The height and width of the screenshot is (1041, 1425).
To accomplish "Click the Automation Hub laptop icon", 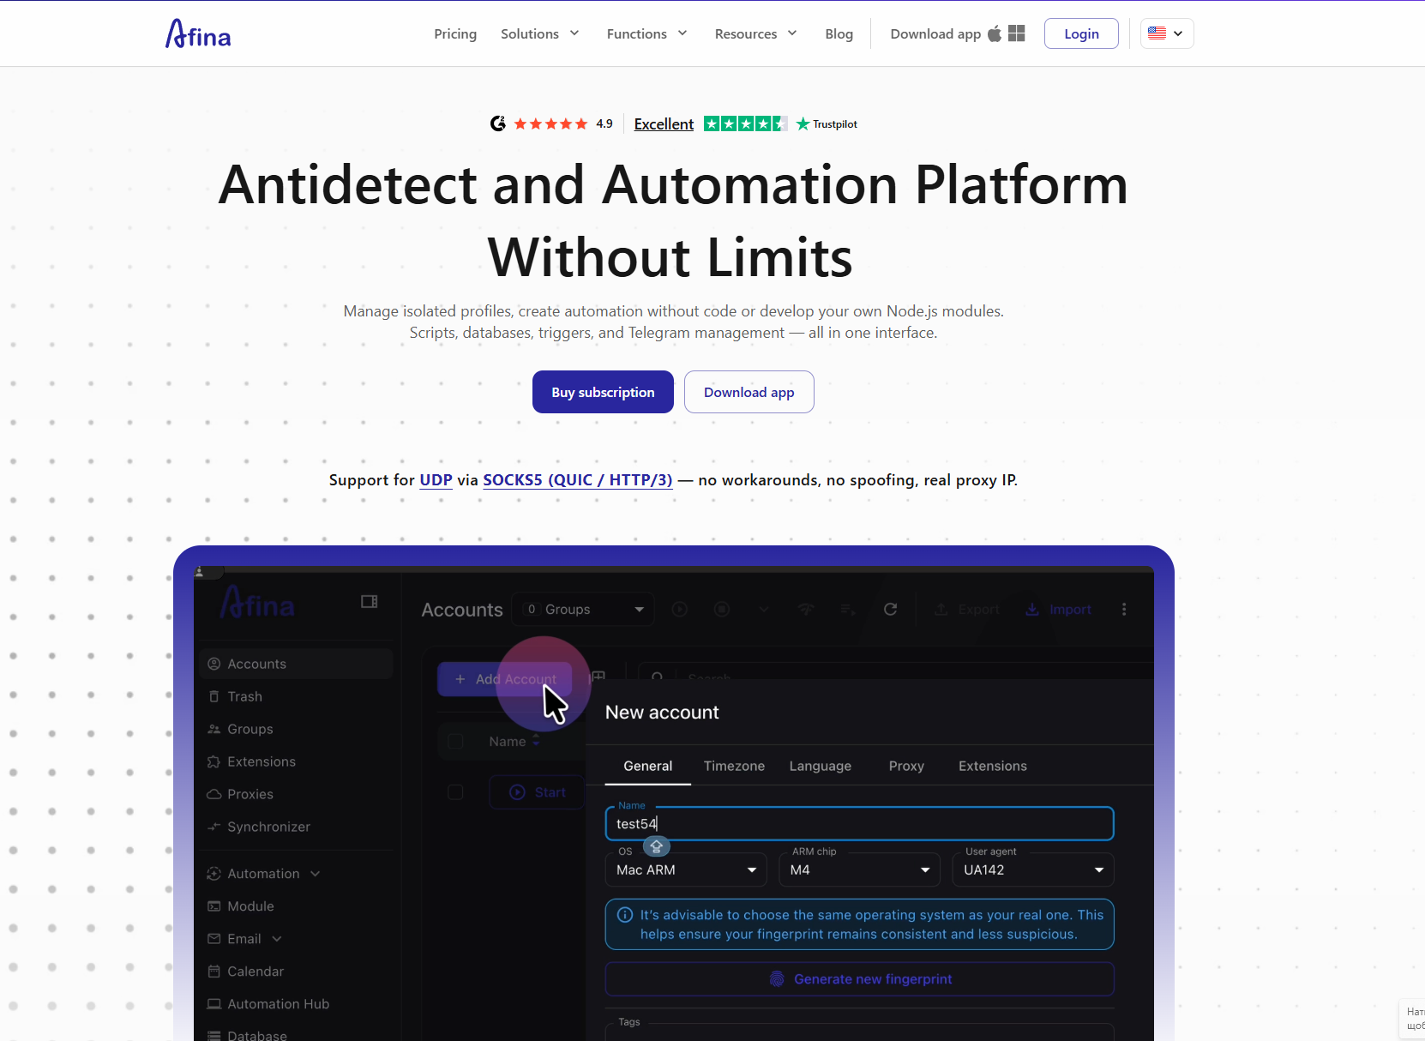I will (214, 1004).
